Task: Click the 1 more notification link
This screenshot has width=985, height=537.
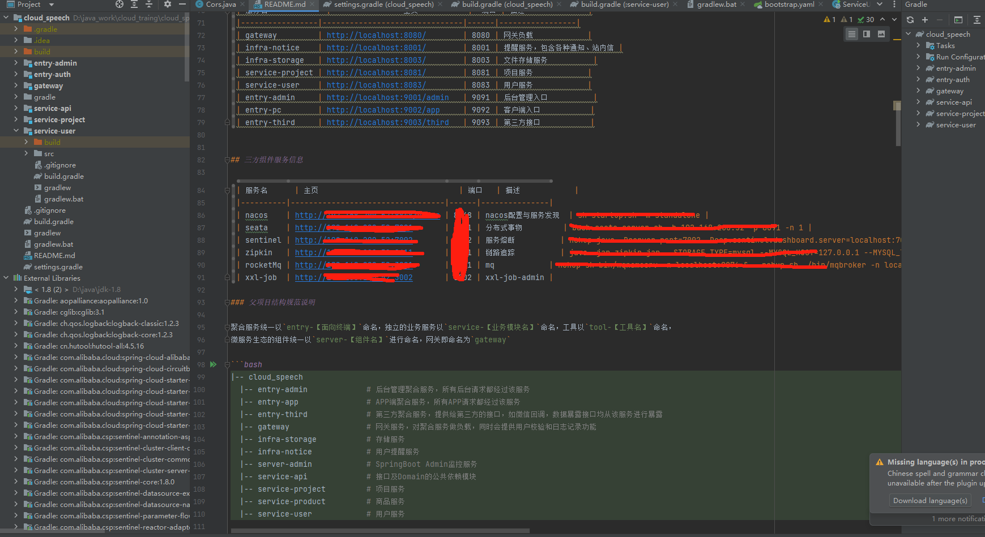Action: (x=958, y=519)
